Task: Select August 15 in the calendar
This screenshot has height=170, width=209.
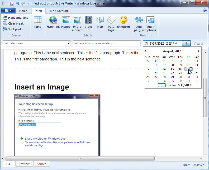Action: 172,69
